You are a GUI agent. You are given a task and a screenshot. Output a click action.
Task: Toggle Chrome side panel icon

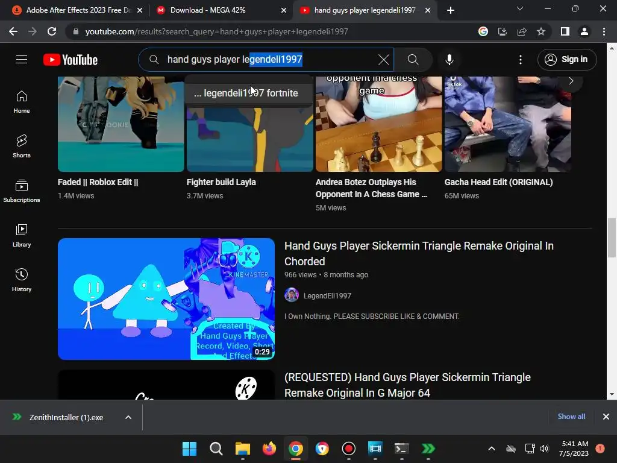[x=565, y=31]
